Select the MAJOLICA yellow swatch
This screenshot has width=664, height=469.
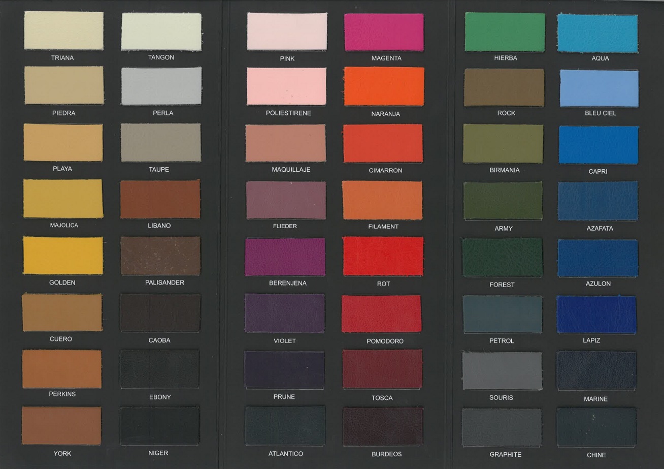point(63,199)
